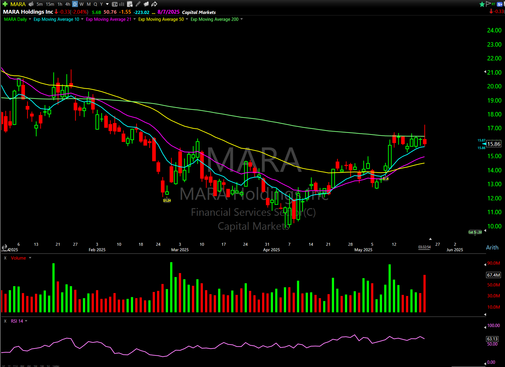Click the 67.4M volume value label

tap(493, 275)
